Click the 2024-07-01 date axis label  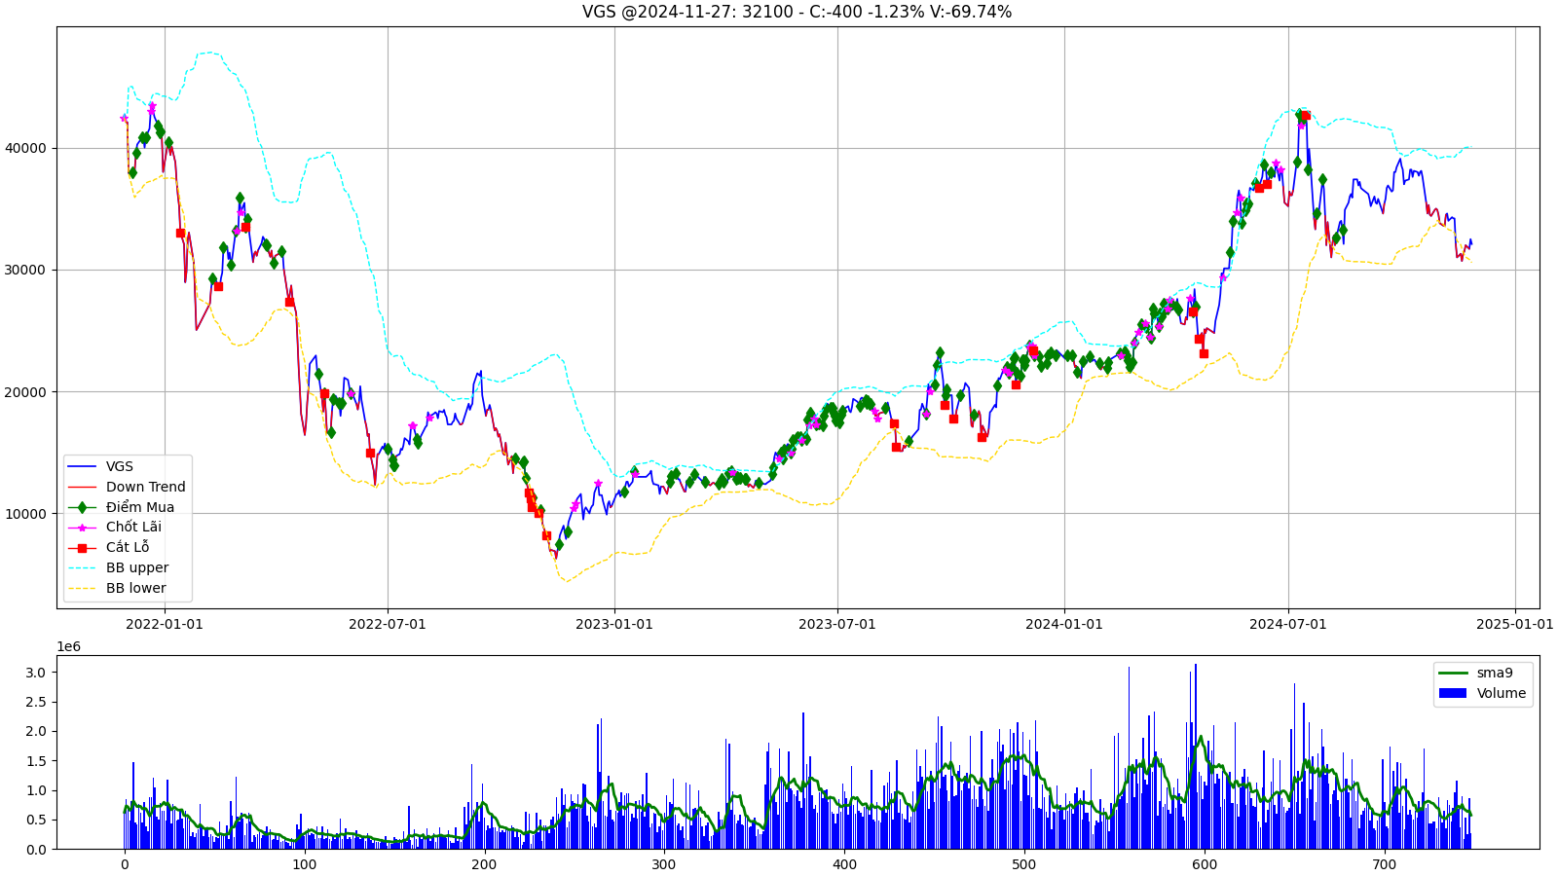[x=1288, y=624]
